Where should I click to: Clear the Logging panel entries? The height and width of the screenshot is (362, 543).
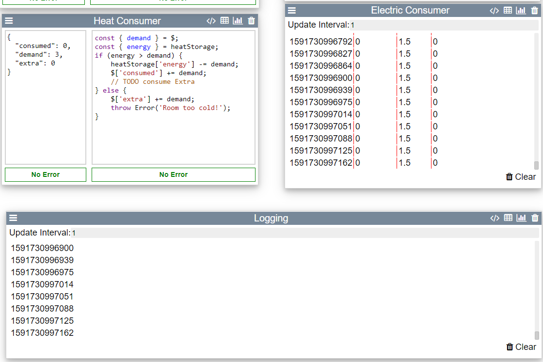click(521, 346)
